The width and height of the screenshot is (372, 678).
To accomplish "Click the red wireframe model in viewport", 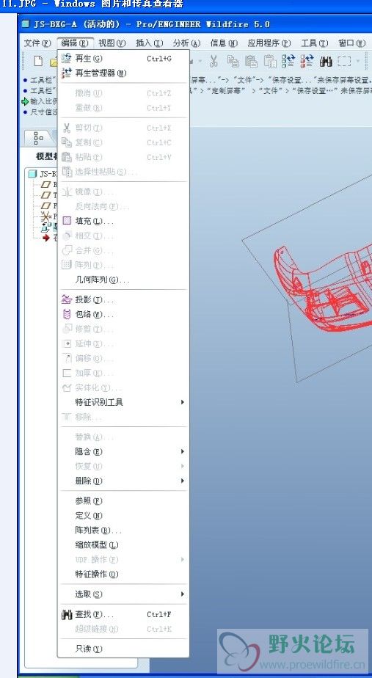I will pyautogui.click(x=322, y=290).
